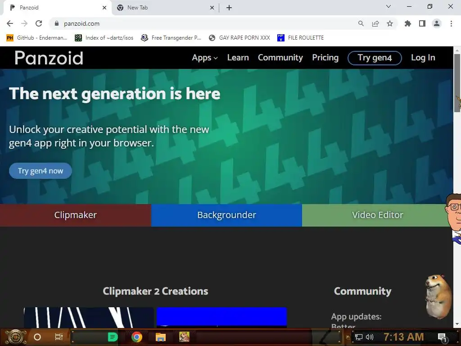461x346 pixels.
Task: Open the notification center icon
Action: tap(442, 337)
